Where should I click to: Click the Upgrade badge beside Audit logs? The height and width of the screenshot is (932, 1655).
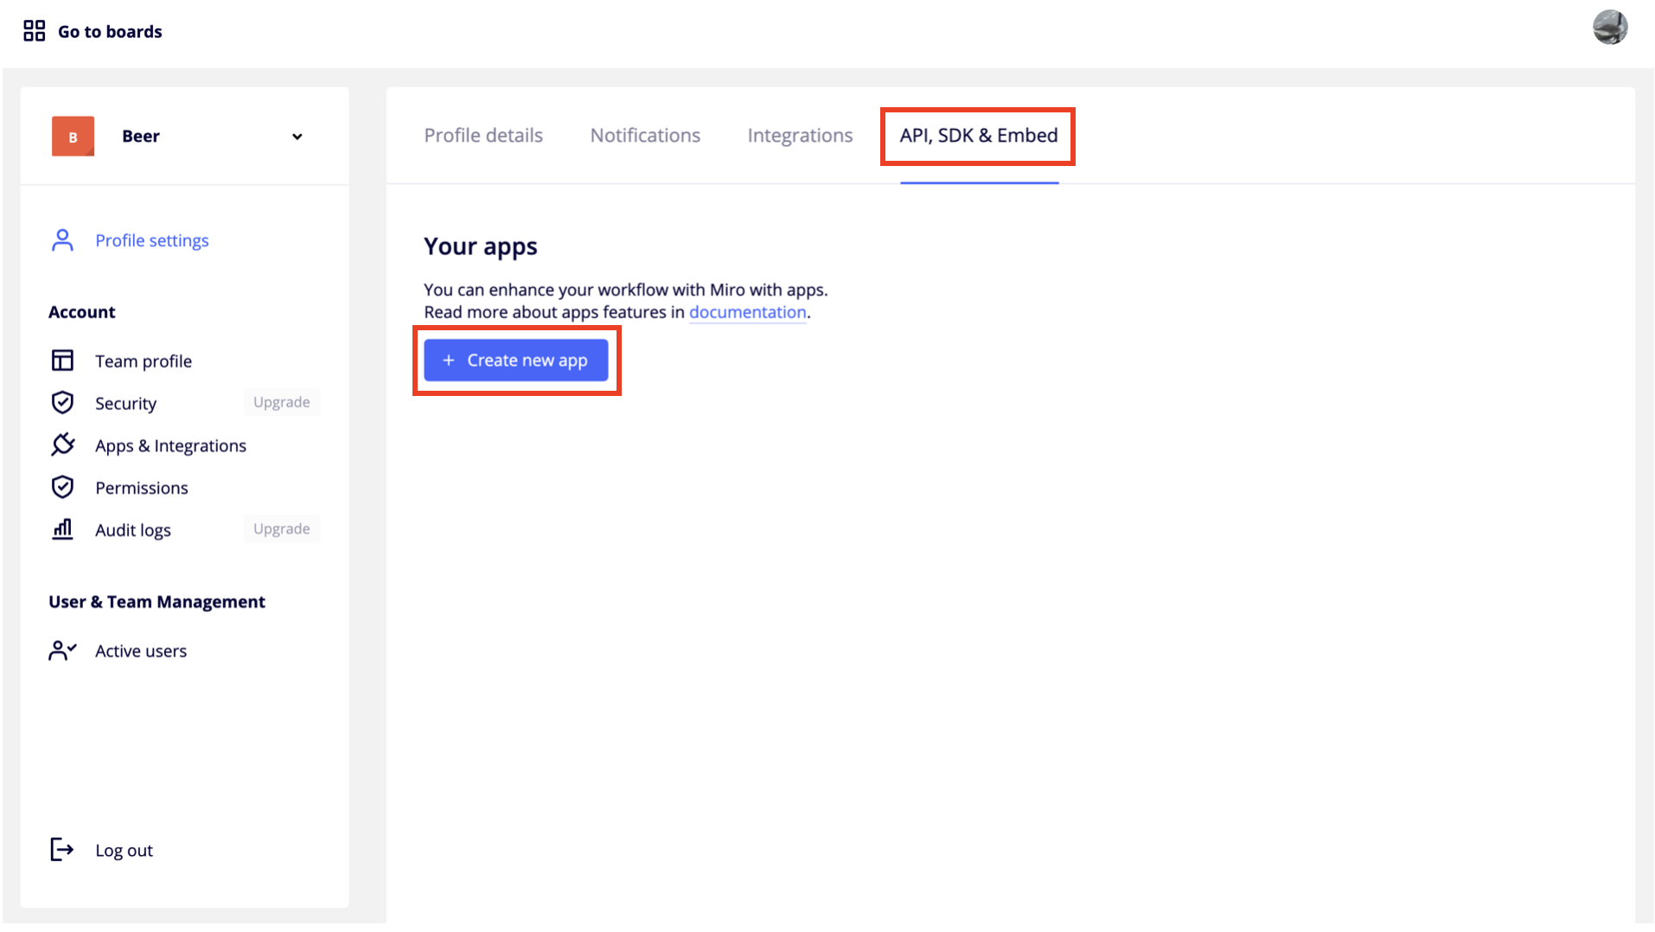tap(281, 529)
